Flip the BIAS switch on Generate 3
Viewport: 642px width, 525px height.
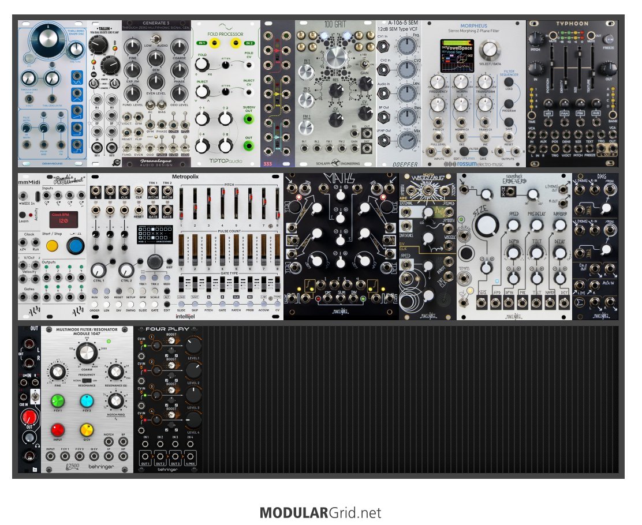coord(162,105)
